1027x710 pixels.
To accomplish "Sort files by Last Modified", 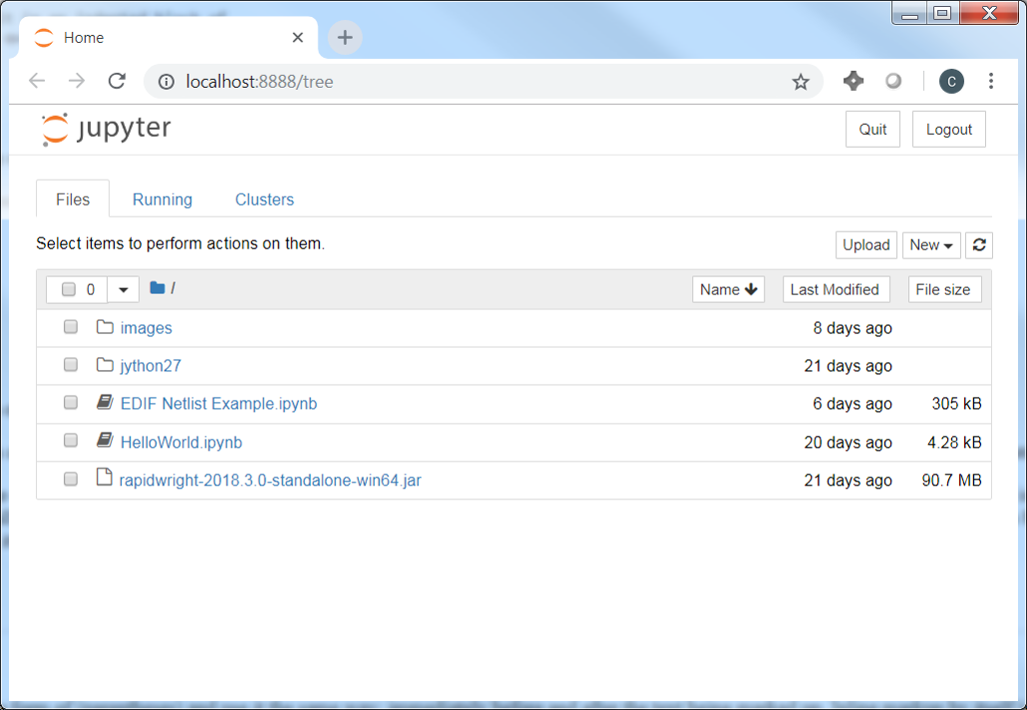I will pos(836,289).
